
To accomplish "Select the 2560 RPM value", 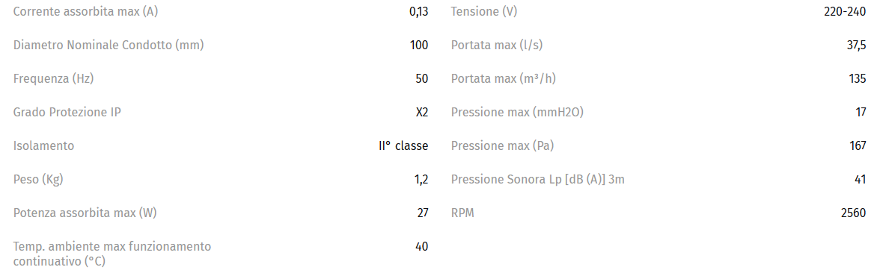I will pyautogui.click(x=853, y=213).
